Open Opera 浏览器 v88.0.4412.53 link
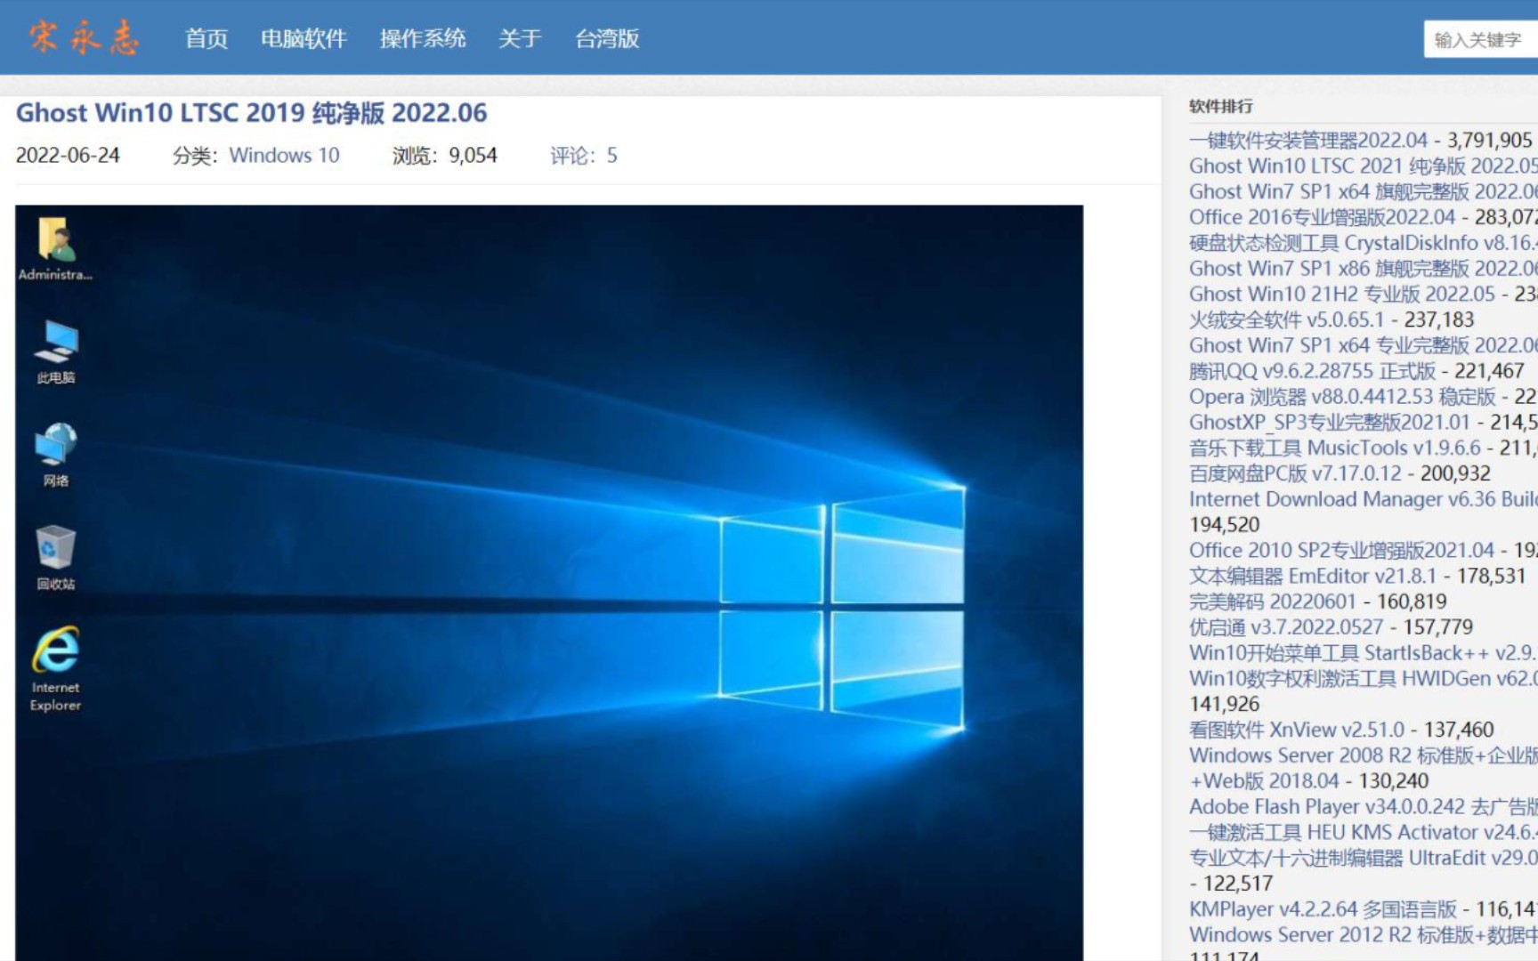1538x961 pixels. point(1342,397)
